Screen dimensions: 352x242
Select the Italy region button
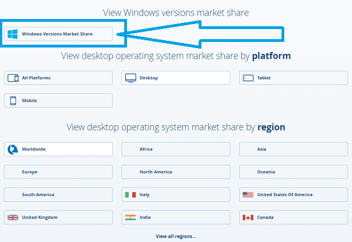pos(176,194)
